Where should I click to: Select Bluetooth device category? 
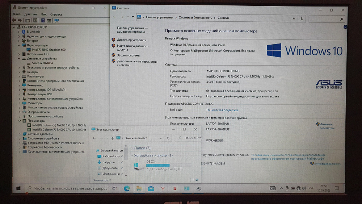click(33, 32)
